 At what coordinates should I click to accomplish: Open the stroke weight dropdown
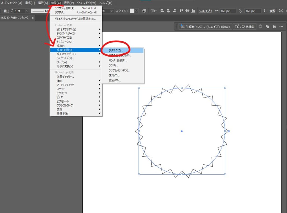pyautogui.click(x=27, y=11)
